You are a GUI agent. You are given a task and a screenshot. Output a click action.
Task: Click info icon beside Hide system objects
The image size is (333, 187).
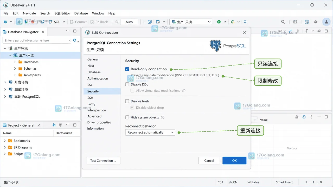[x=163, y=117]
